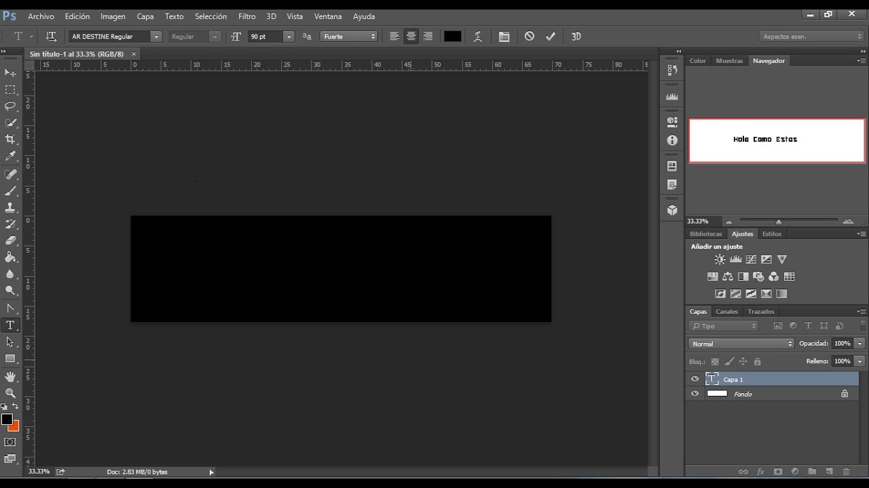This screenshot has width=869, height=488.
Task: Align text left
Action: [394, 37]
